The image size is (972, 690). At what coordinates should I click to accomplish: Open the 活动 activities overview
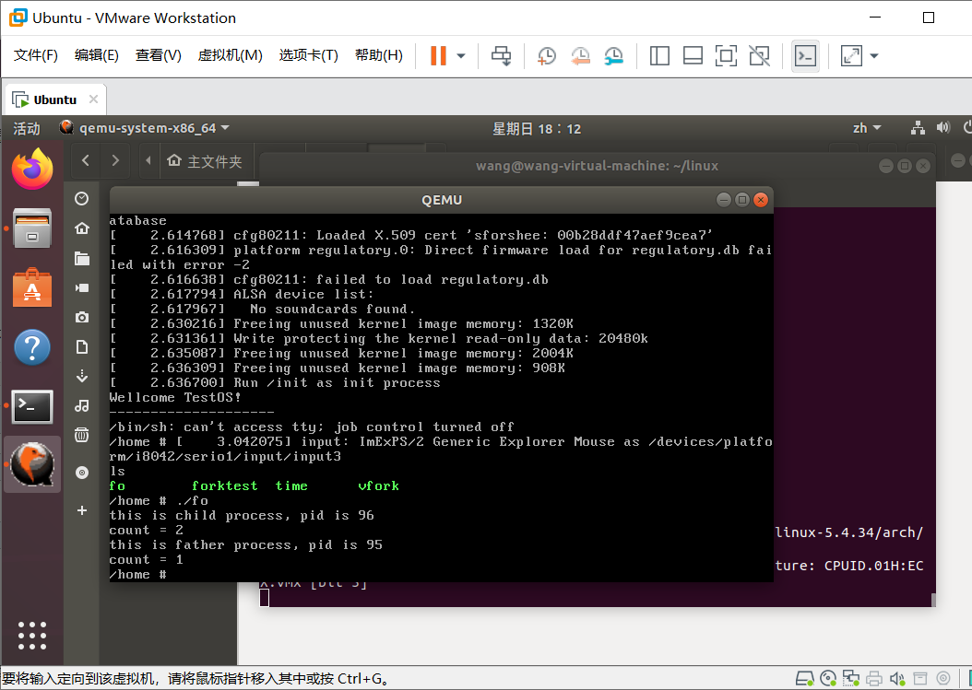pos(27,129)
